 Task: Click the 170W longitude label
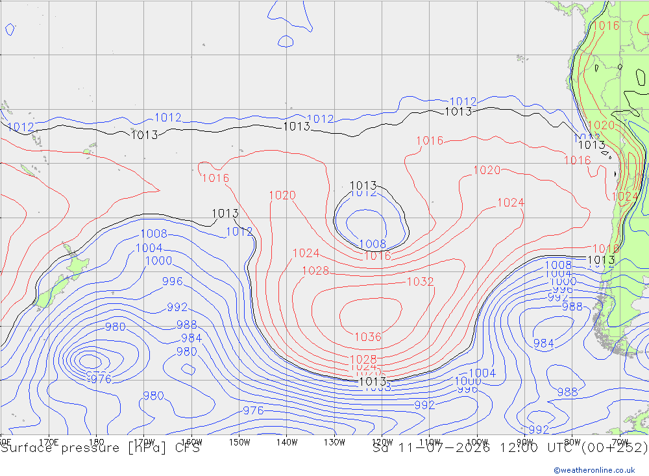pyautogui.click(x=145, y=442)
